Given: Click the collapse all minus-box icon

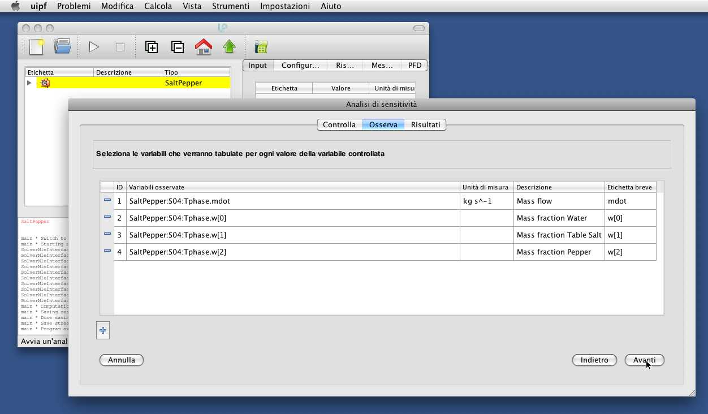Looking at the screenshot, I should pos(178,47).
